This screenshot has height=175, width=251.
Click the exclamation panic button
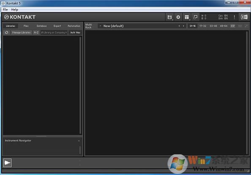(x=235, y=17)
